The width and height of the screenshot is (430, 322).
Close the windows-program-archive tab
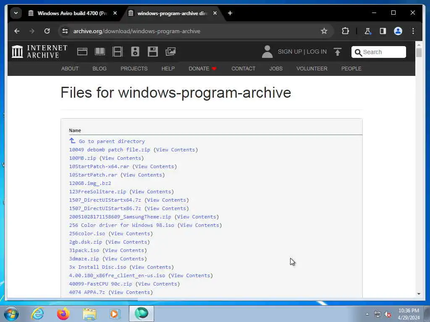tap(215, 13)
